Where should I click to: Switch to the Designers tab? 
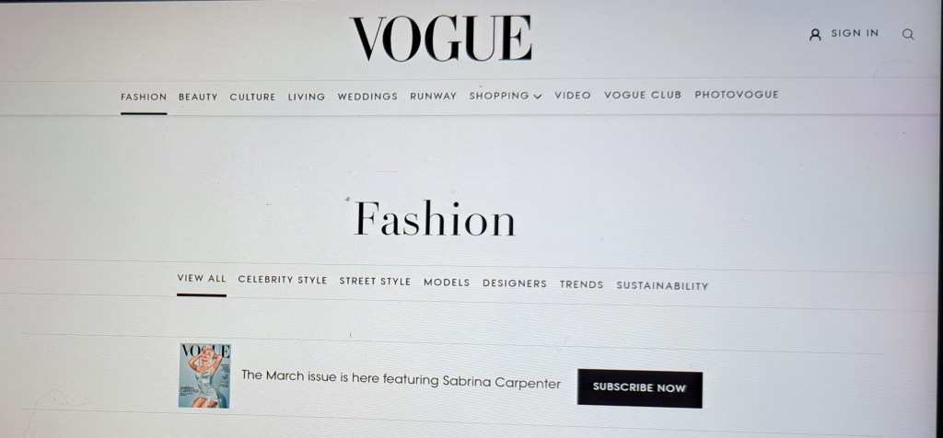click(514, 283)
